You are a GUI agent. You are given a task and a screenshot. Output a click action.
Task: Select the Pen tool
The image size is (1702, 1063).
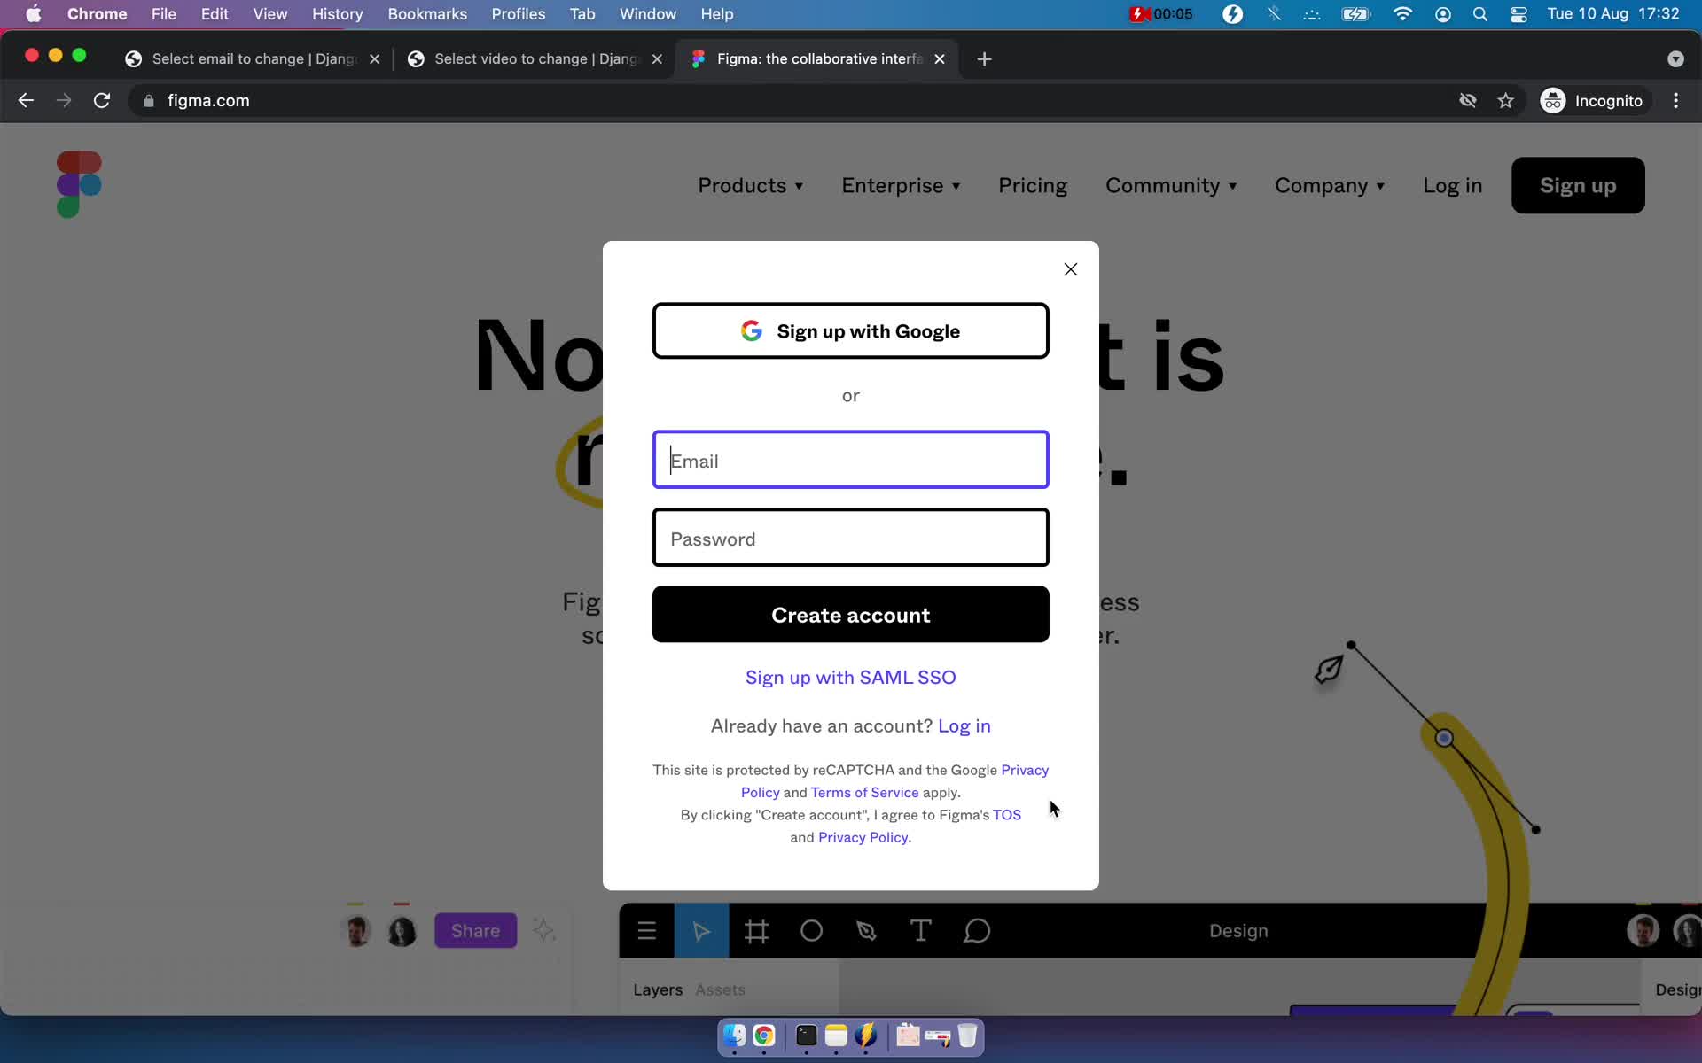point(866,930)
